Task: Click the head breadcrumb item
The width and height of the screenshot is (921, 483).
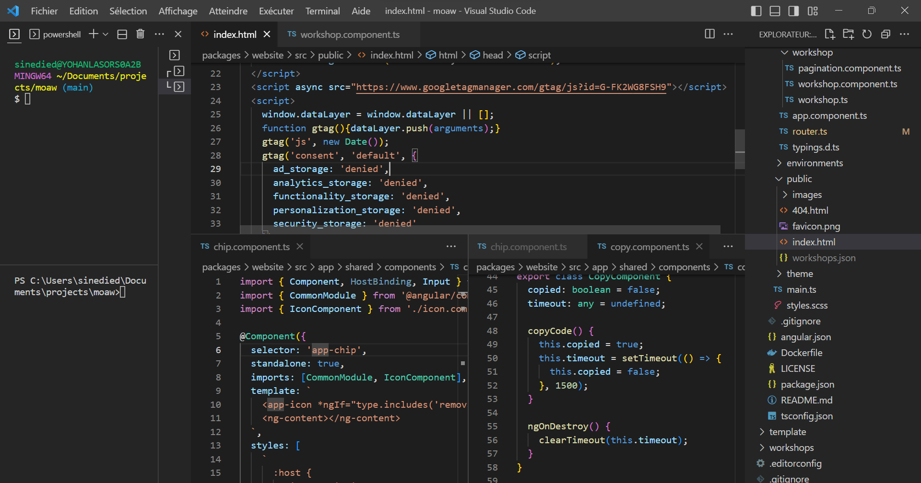Action: coord(492,55)
